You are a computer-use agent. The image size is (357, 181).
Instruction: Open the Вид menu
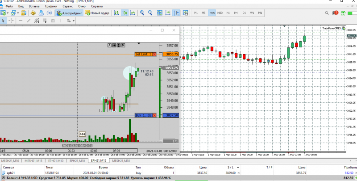click(21, 6)
